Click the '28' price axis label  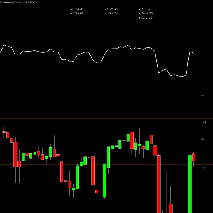coord(202,95)
